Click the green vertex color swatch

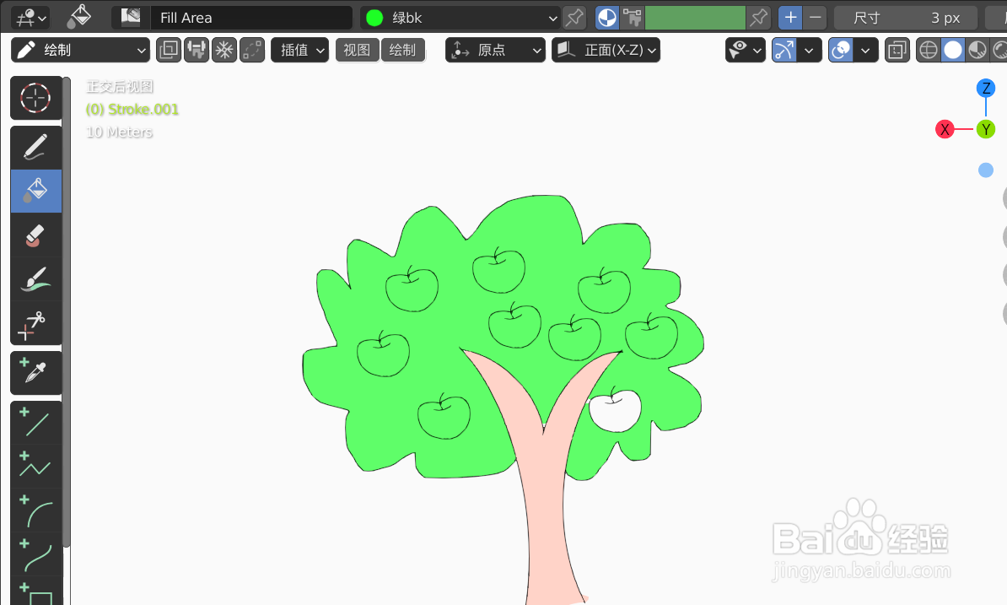click(x=695, y=18)
